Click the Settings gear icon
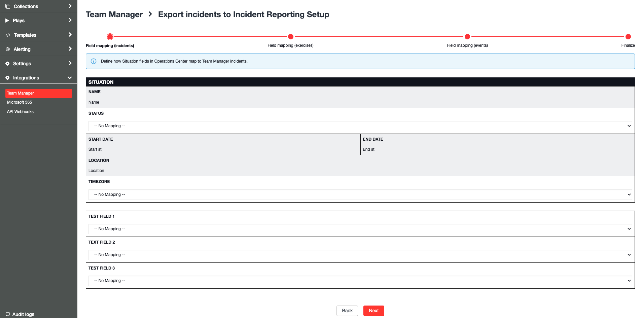641x318 pixels. click(7, 64)
